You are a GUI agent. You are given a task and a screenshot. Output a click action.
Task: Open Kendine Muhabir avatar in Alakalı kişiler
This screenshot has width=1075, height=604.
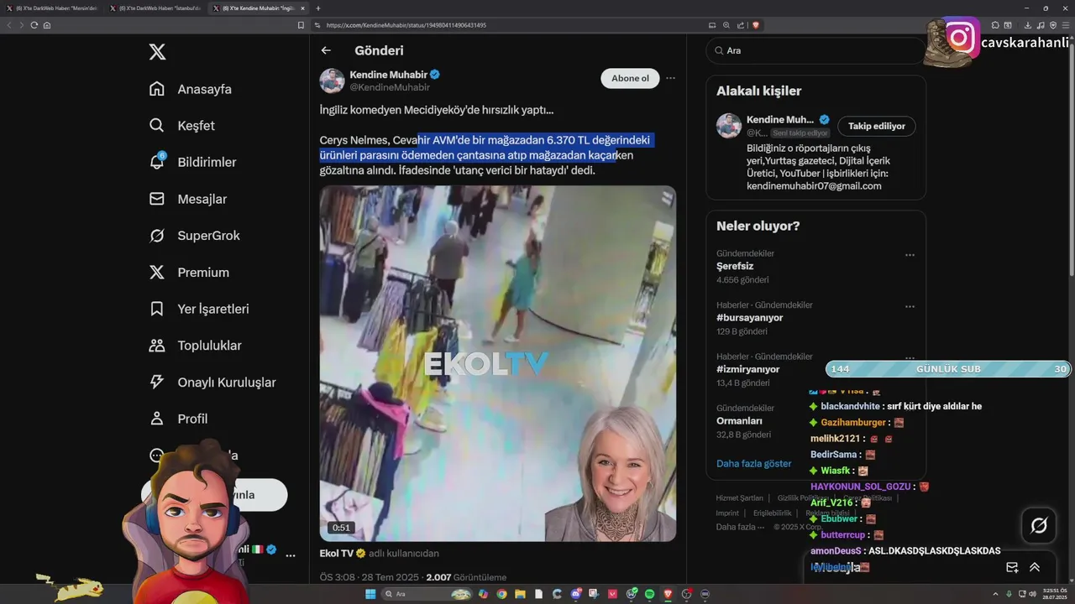tap(728, 126)
